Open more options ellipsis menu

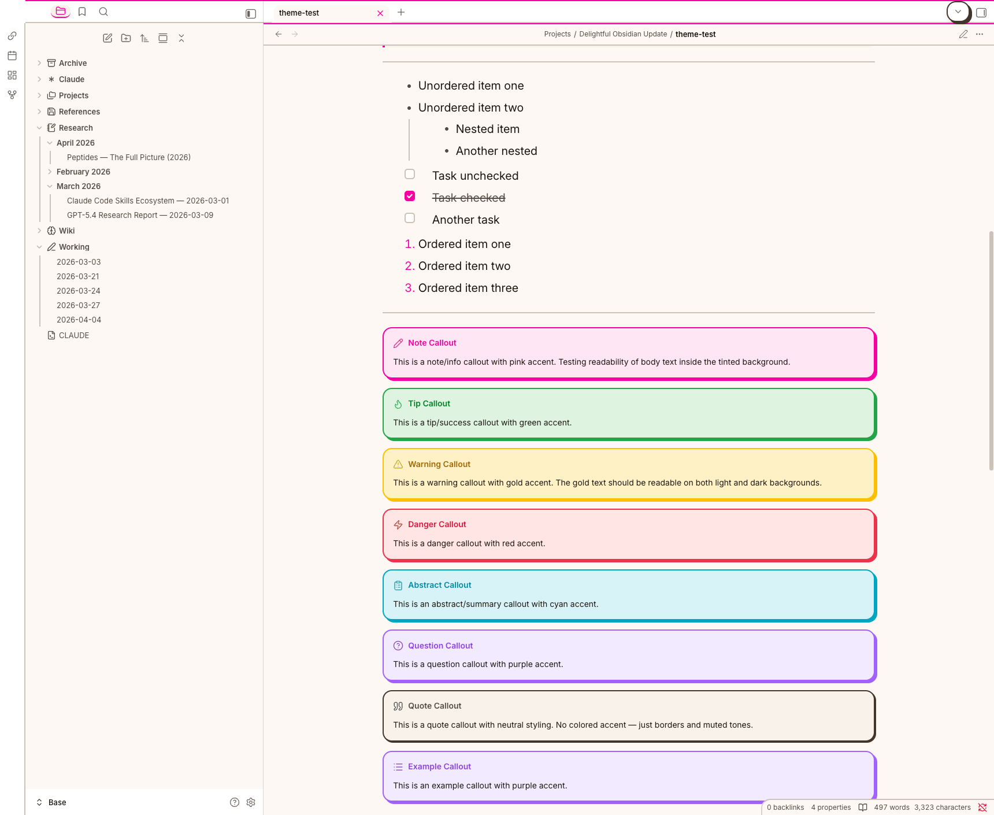pyautogui.click(x=980, y=34)
